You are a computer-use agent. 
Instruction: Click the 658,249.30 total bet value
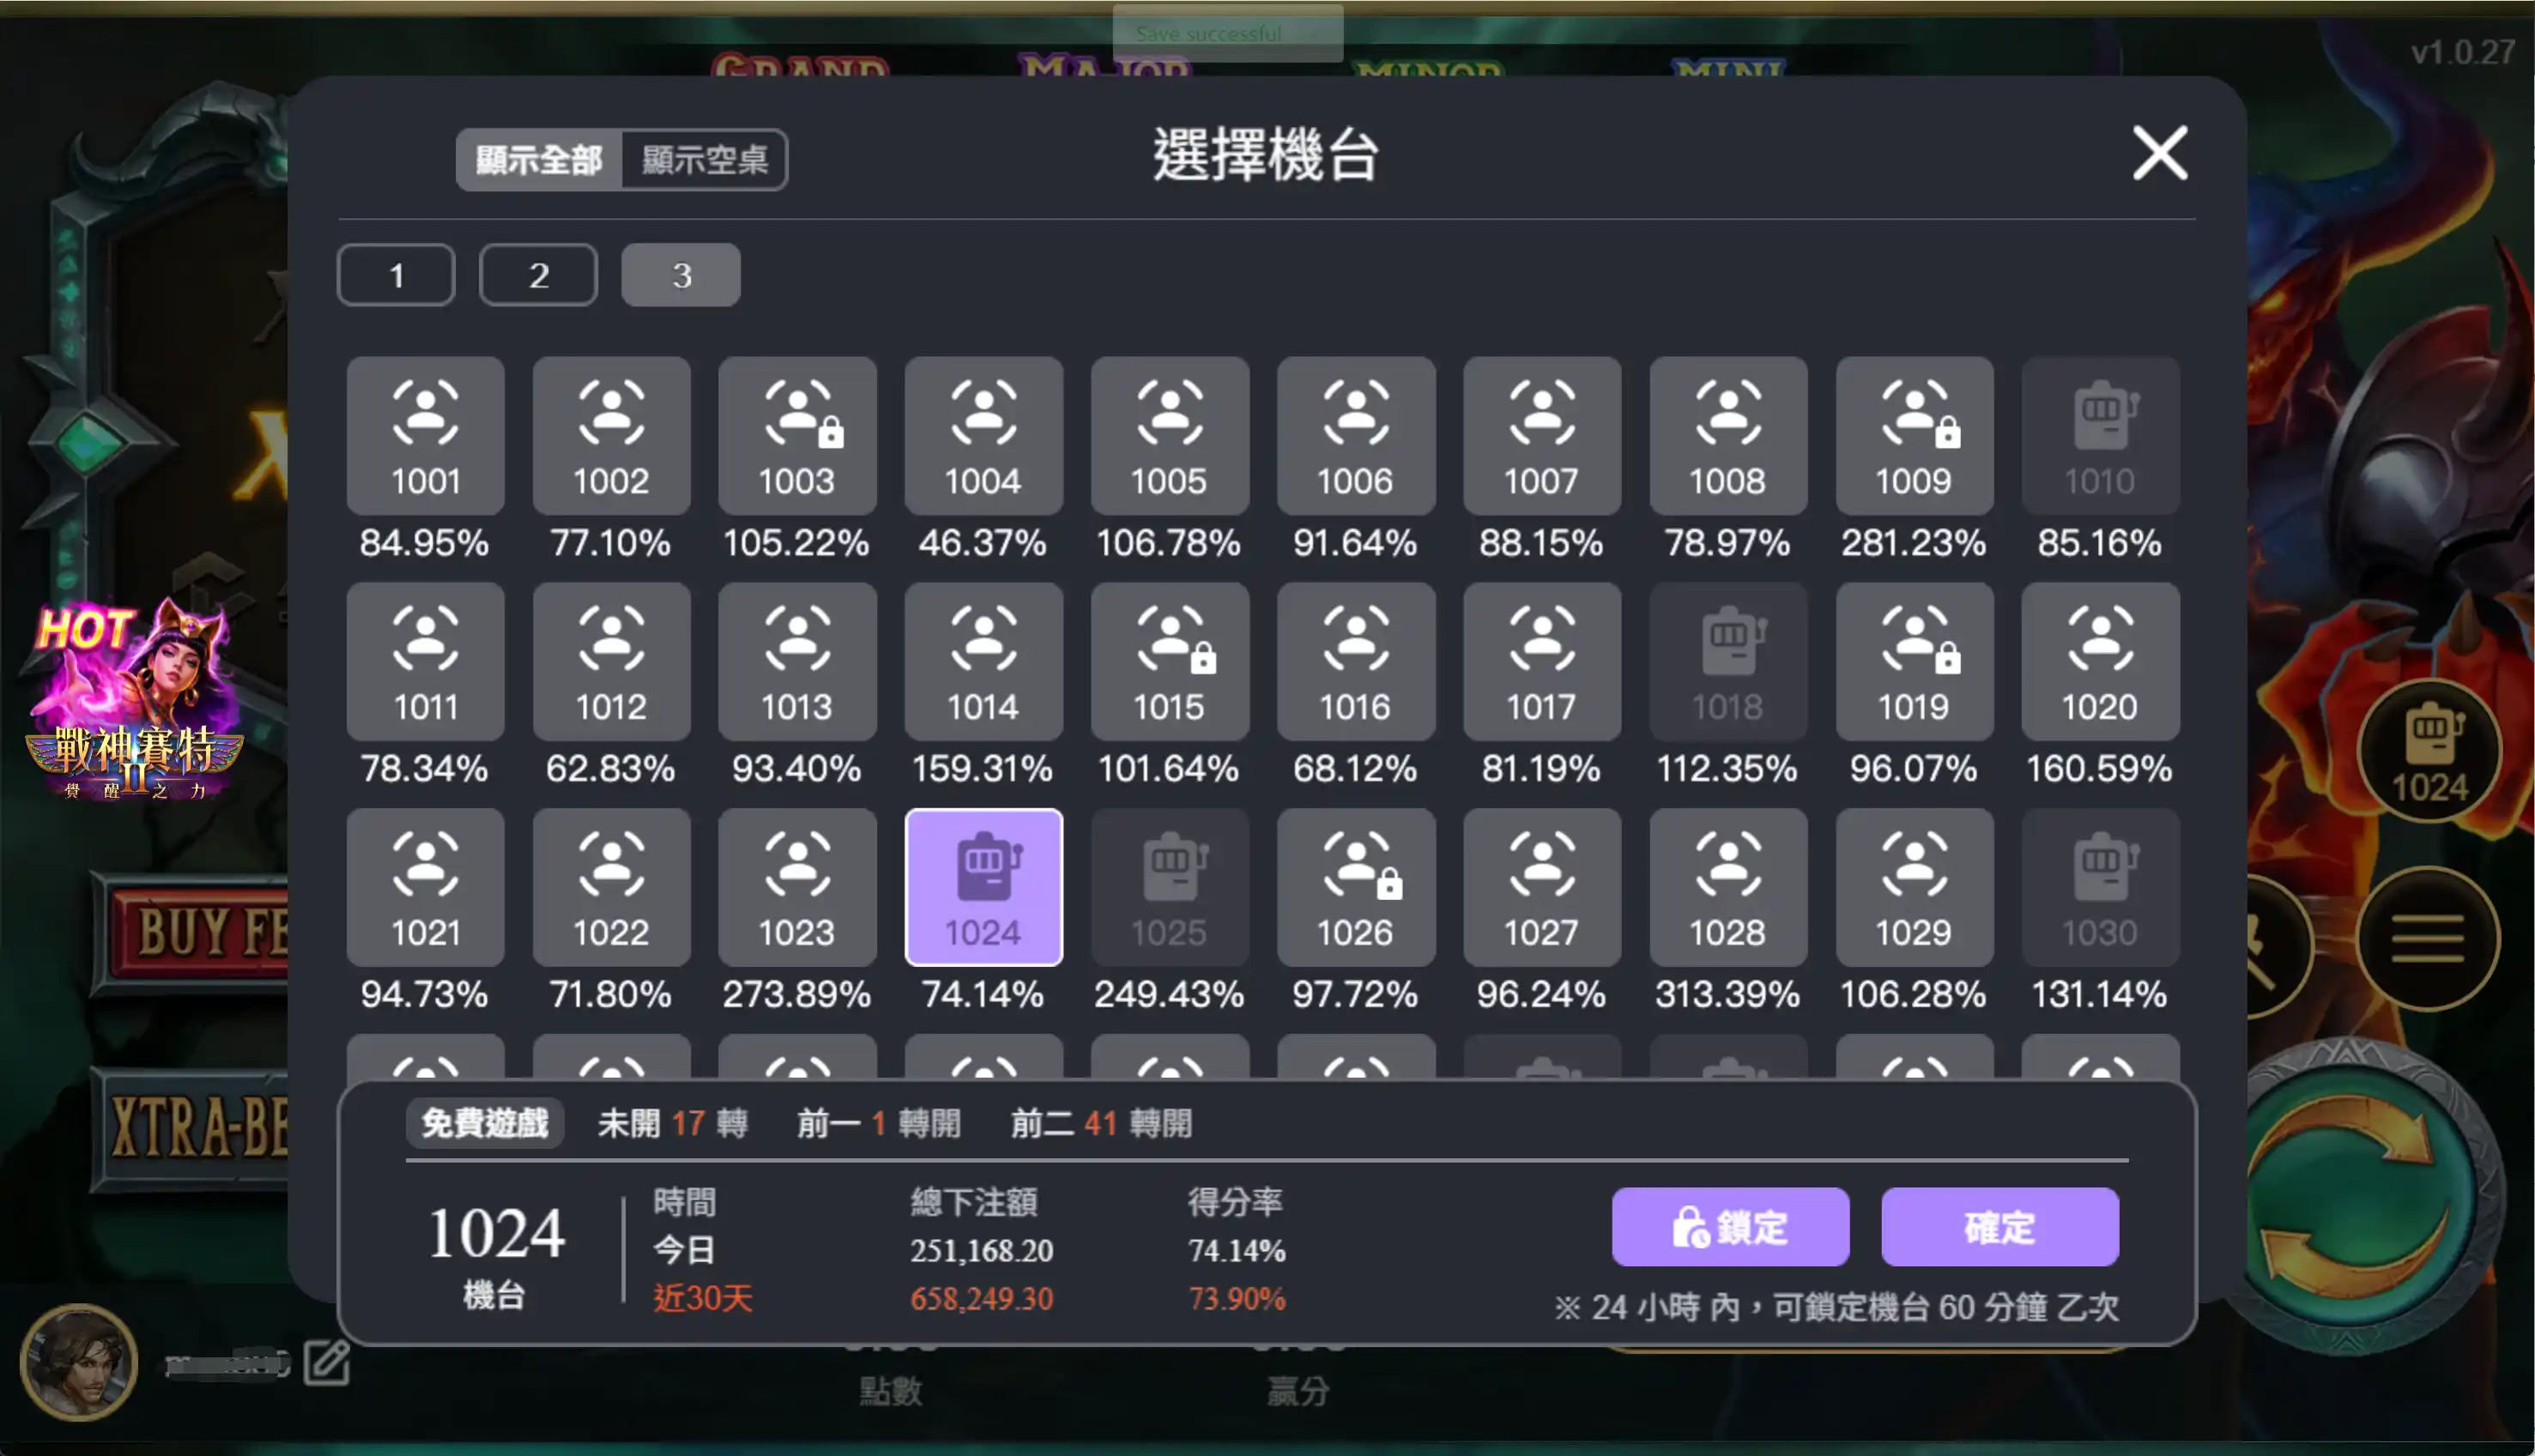pyautogui.click(x=981, y=1298)
